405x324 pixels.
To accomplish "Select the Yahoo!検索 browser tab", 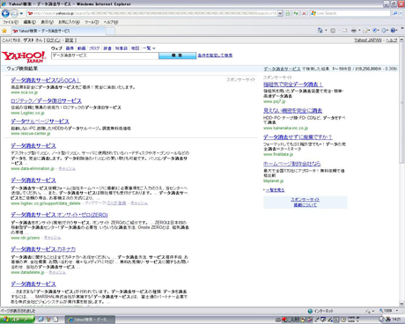I will pyautogui.click(x=58, y=31).
